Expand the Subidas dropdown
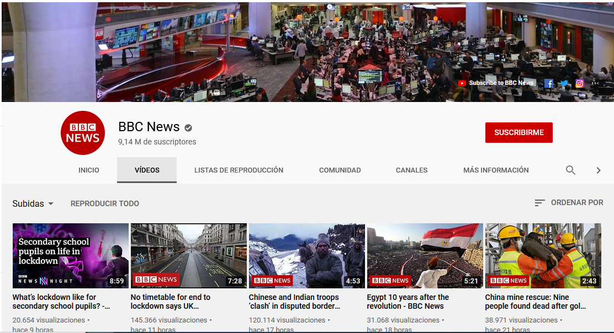Viewport: 614px width, 333px height. click(x=33, y=203)
